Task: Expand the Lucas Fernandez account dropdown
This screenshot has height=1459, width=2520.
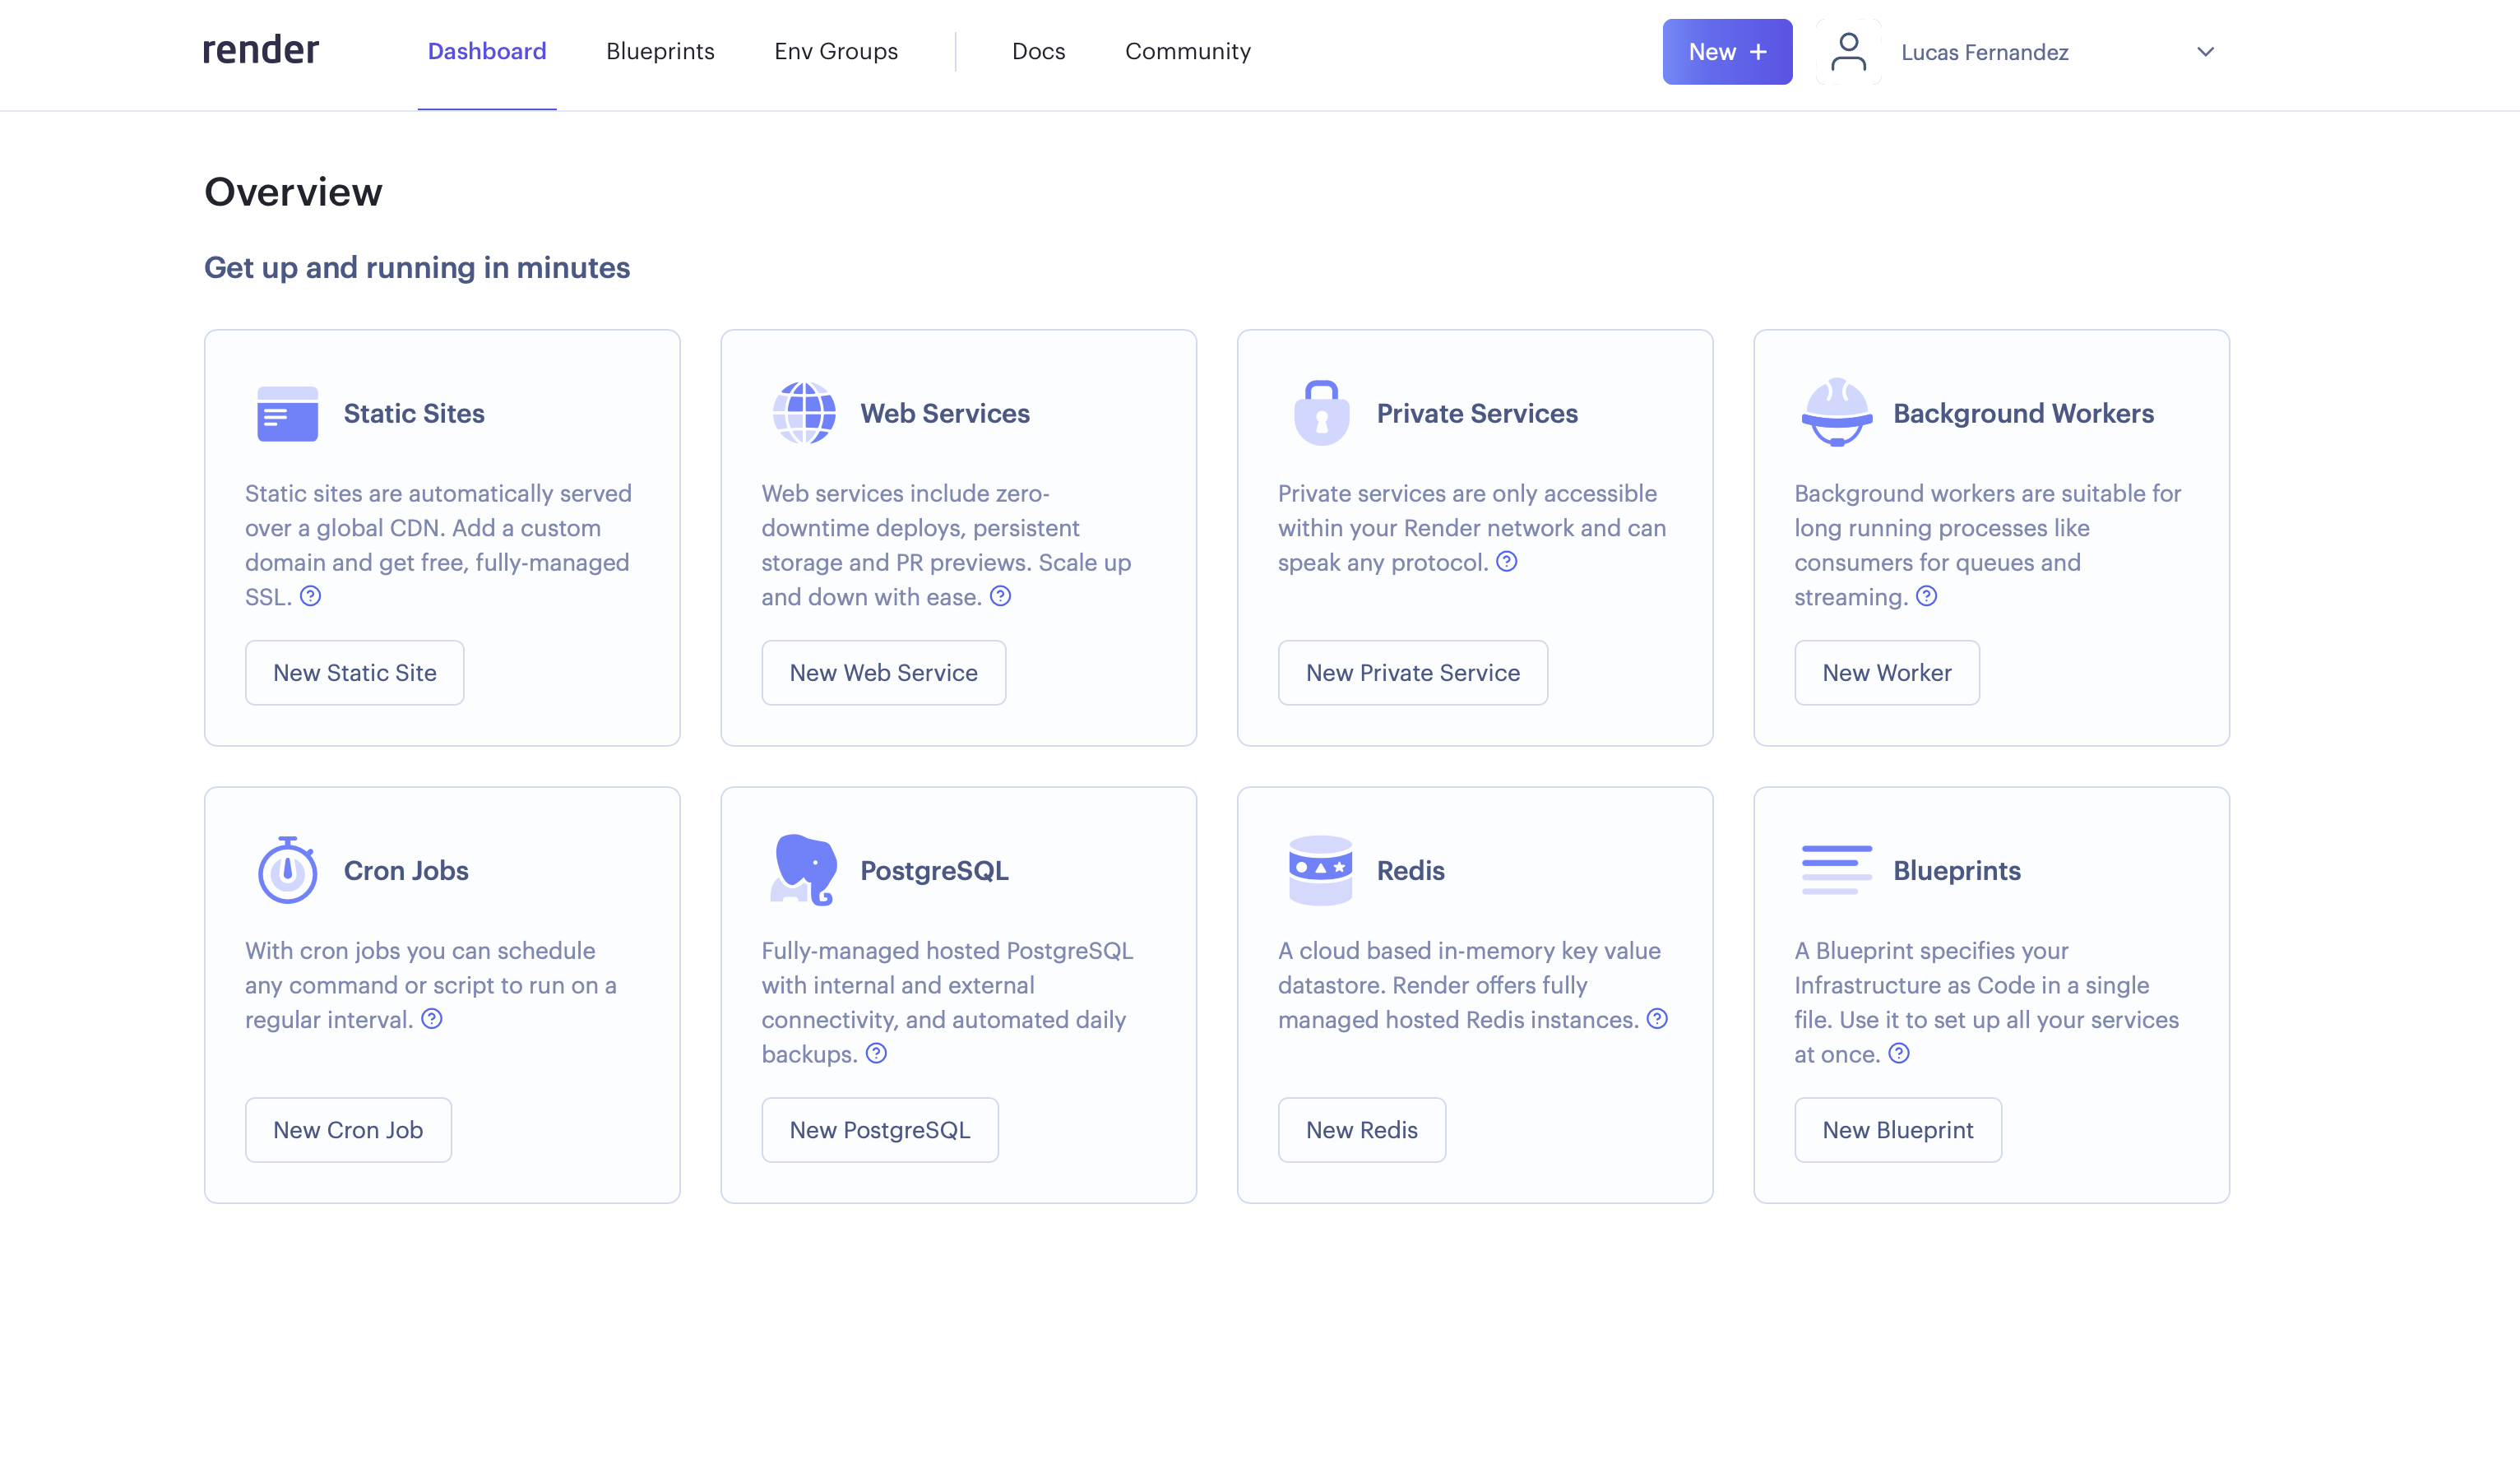Action: [2205, 52]
